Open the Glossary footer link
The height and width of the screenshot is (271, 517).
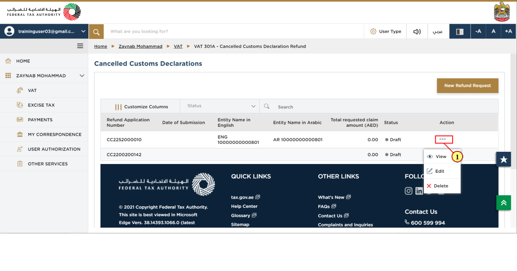[243, 215]
